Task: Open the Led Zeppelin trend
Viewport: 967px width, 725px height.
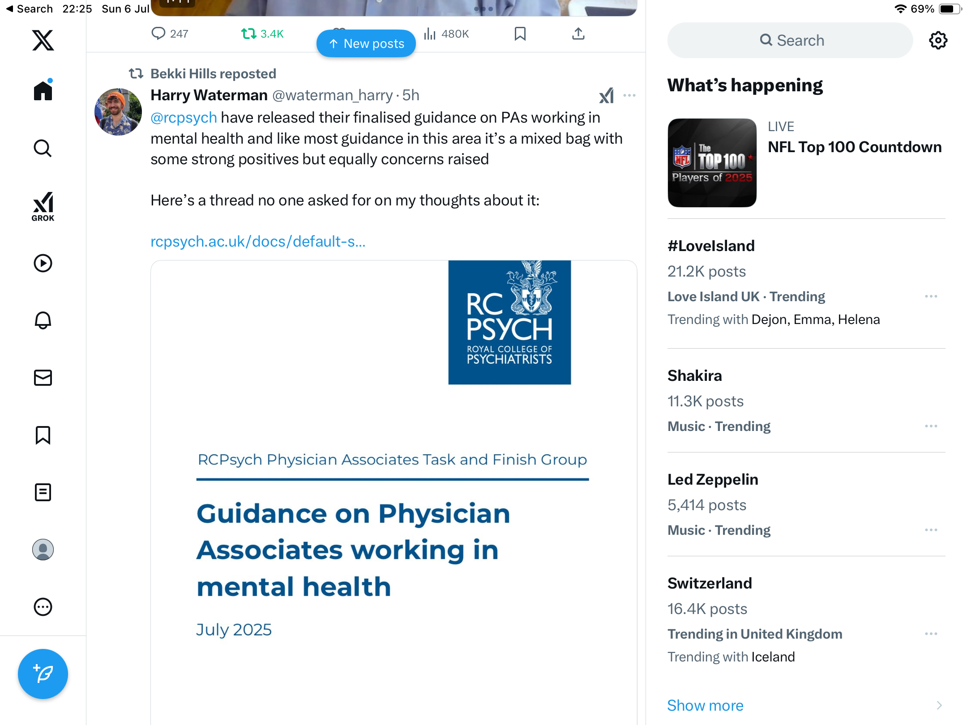Action: pos(713,479)
